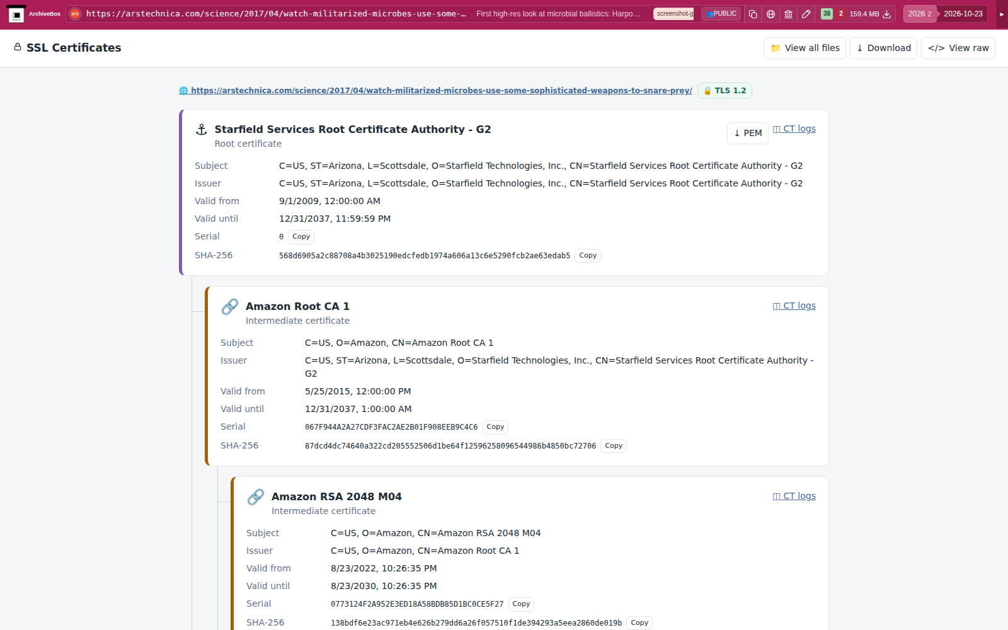Copy Amazon Root CA 1 SHA-256 hash
The image size is (1008, 630).
click(614, 446)
